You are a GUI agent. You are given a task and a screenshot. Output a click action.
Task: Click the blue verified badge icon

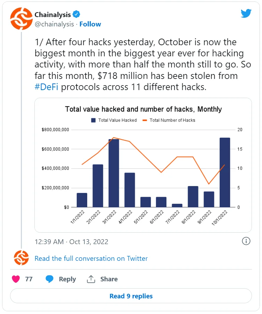(x=77, y=14)
